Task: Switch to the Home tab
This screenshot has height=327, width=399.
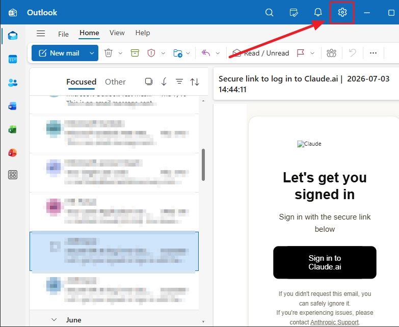Action: [x=89, y=33]
